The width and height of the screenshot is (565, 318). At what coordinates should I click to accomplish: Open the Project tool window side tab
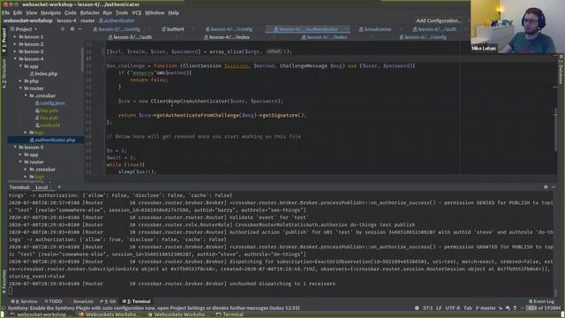tap(4, 40)
